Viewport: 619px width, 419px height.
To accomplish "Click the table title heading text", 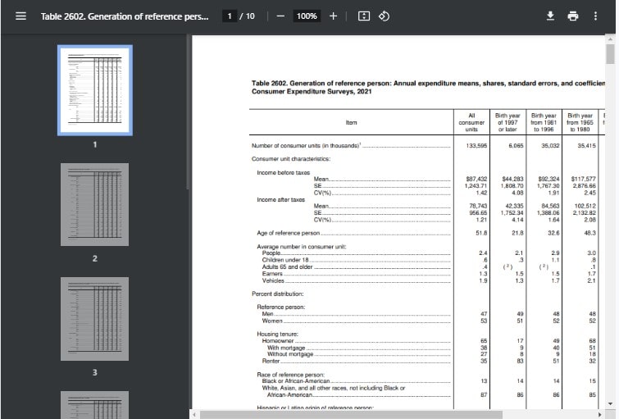I will [428, 87].
